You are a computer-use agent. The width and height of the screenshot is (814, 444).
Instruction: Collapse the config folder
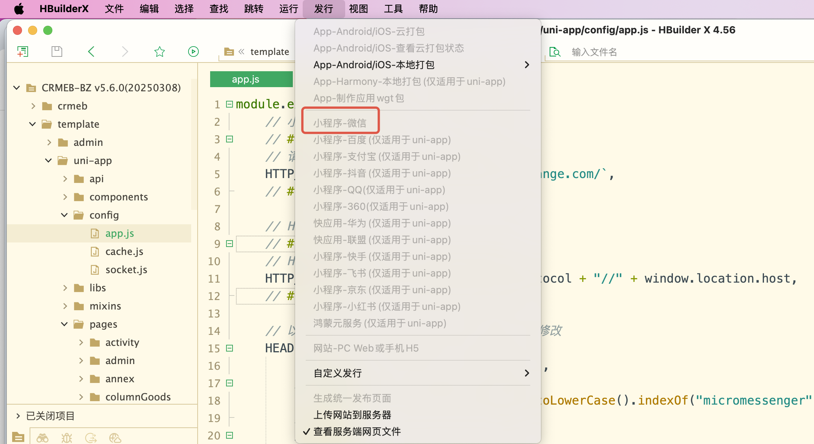(x=64, y=215)
